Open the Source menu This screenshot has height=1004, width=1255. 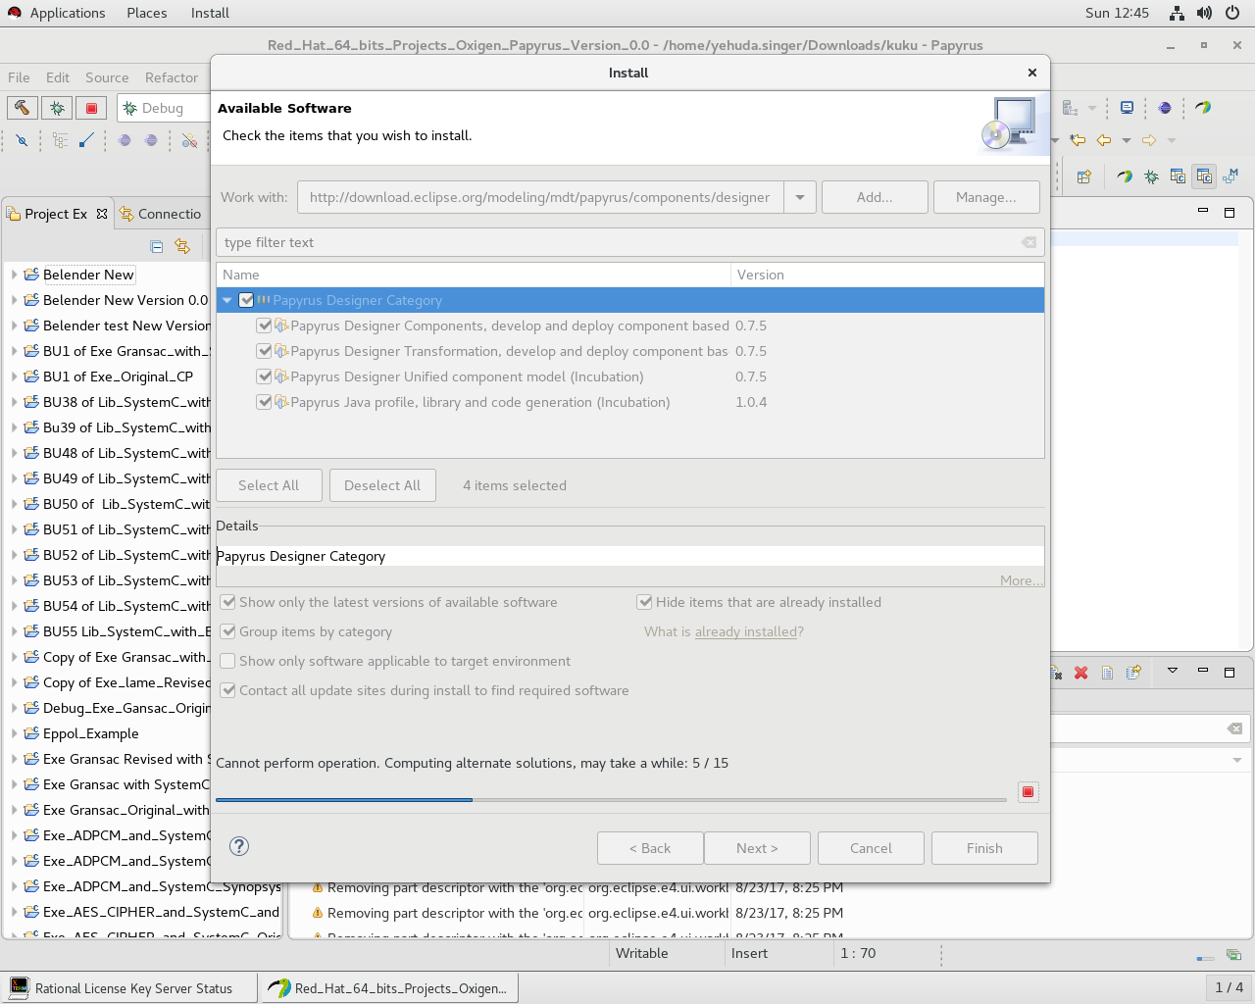[x=107, y=77]
